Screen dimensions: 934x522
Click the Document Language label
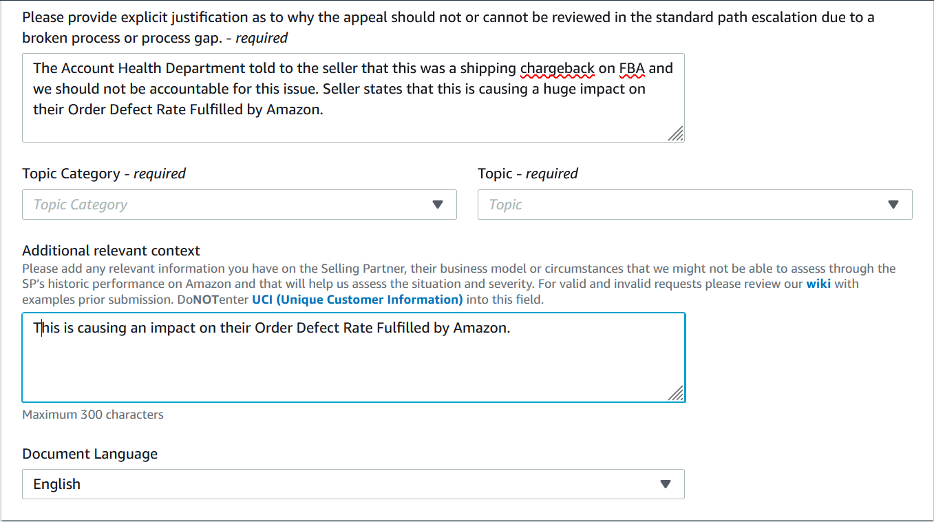pos(90,454)
